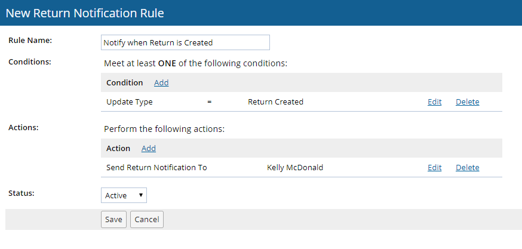Click the Action column header
This screenshot has width=522, height=249.
coord(118,149)
